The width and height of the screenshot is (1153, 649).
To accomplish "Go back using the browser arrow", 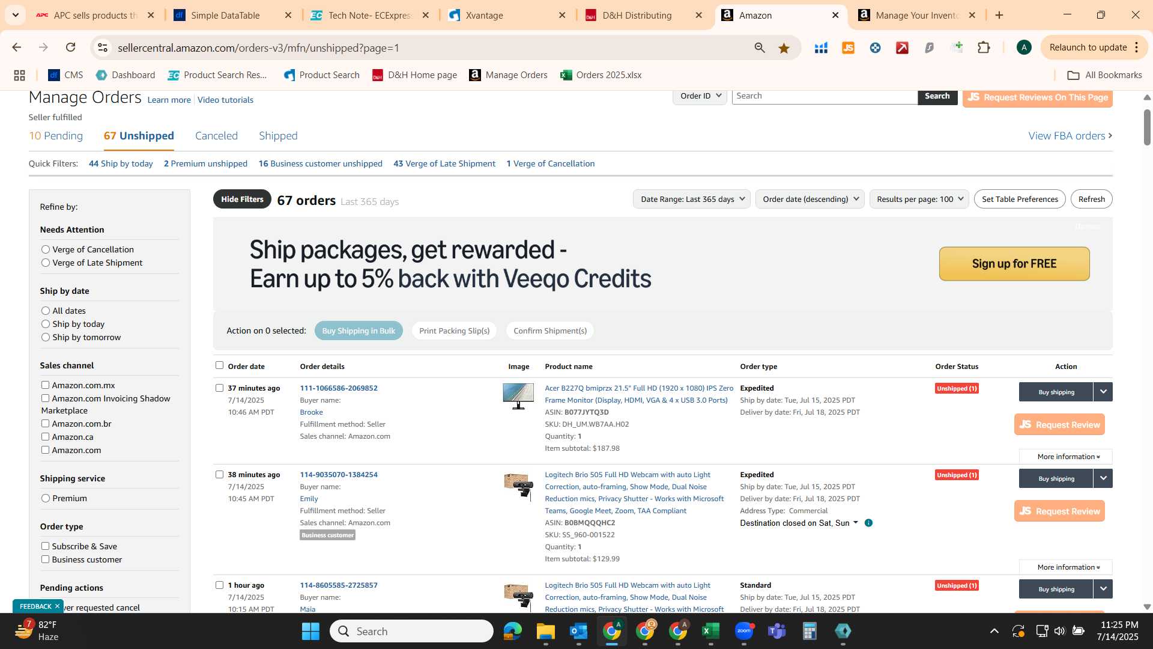I will (x=17, y=47).
